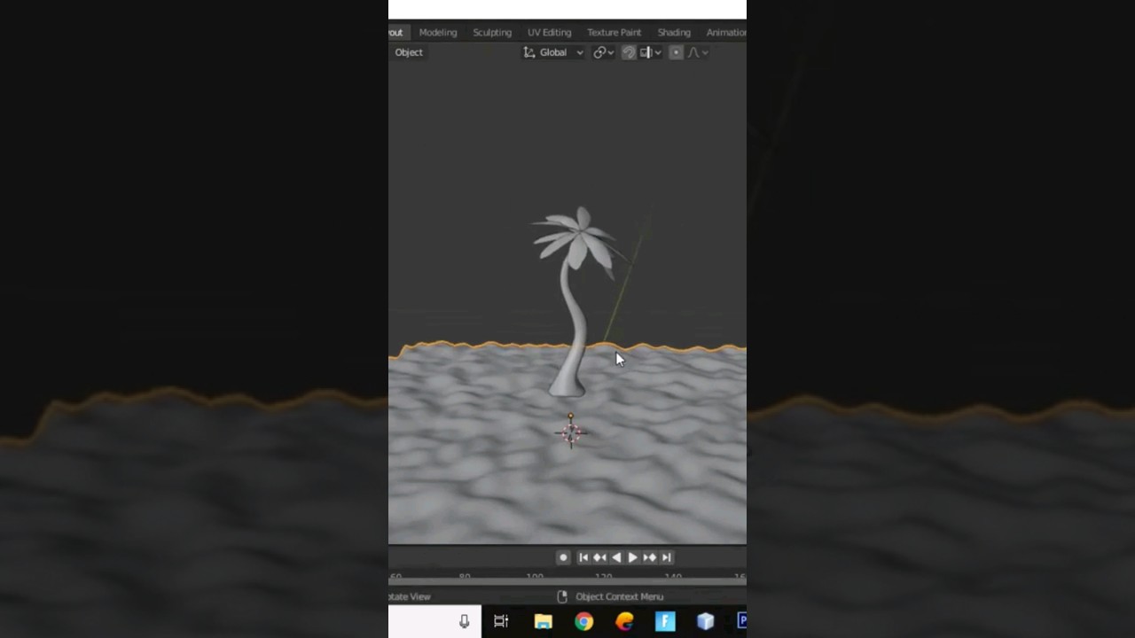Open the snap element options dropdown
Viewport: 1135px width, 638px height.
(650, 52)
